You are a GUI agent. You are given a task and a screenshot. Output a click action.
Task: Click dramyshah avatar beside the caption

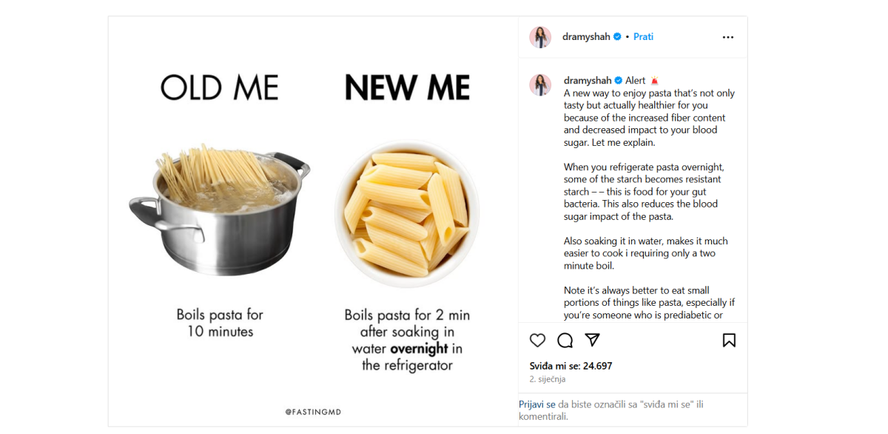(540, 84)
